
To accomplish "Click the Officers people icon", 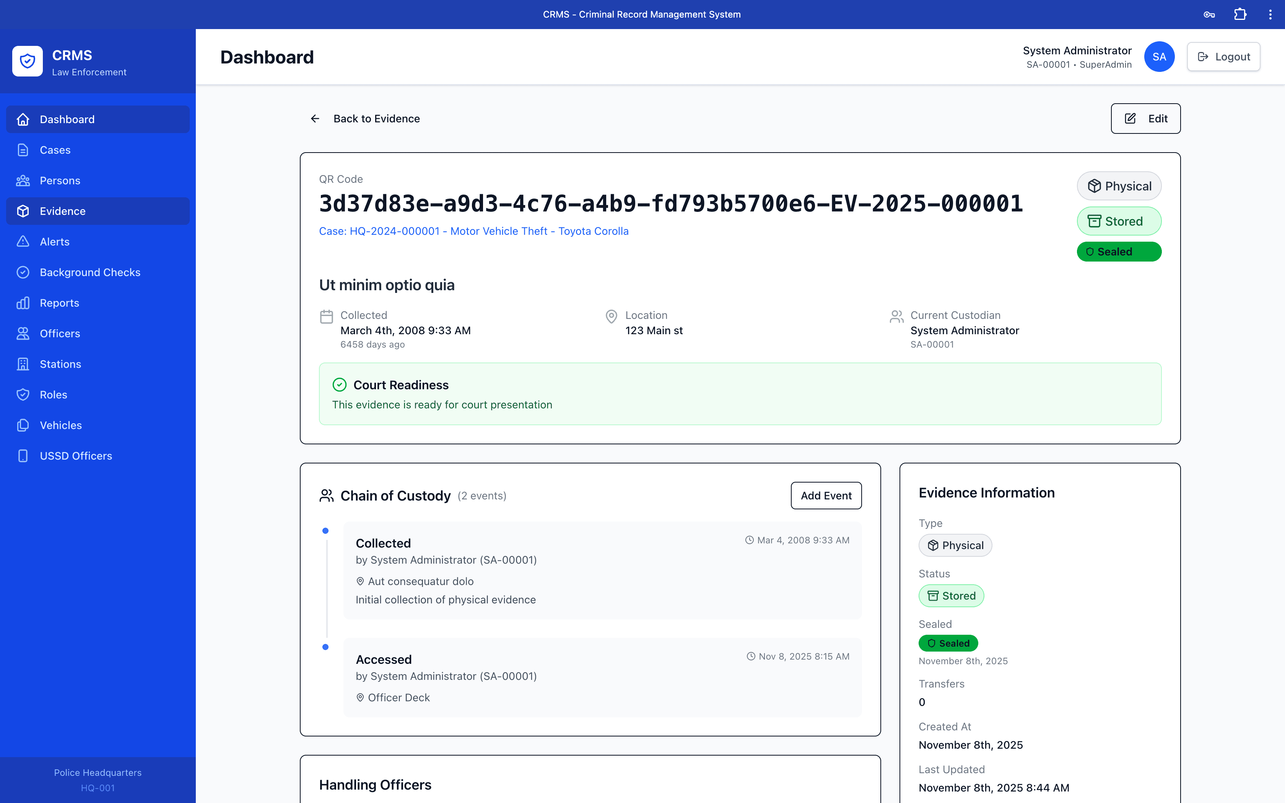I will [23, 333].
